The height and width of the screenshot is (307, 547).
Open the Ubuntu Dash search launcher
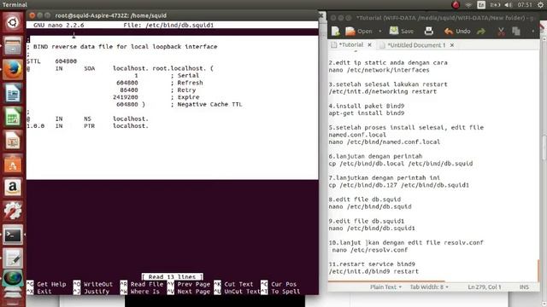[x=13, y=23]
